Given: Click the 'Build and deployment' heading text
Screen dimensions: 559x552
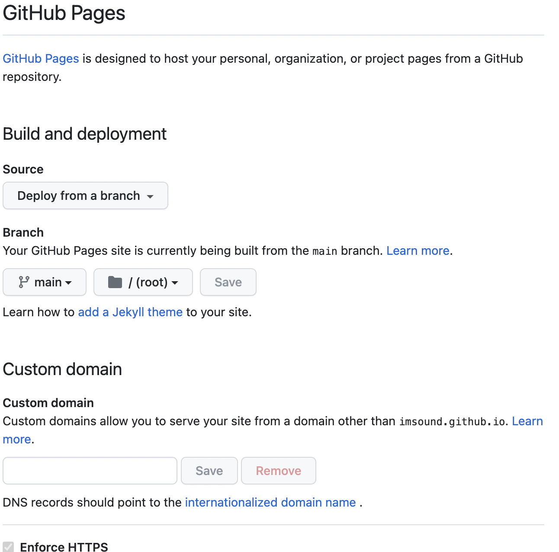Looking at the screenshot, I should coord(85,134).
